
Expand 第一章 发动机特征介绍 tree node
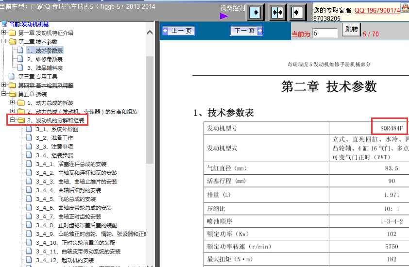click(4, 33)
